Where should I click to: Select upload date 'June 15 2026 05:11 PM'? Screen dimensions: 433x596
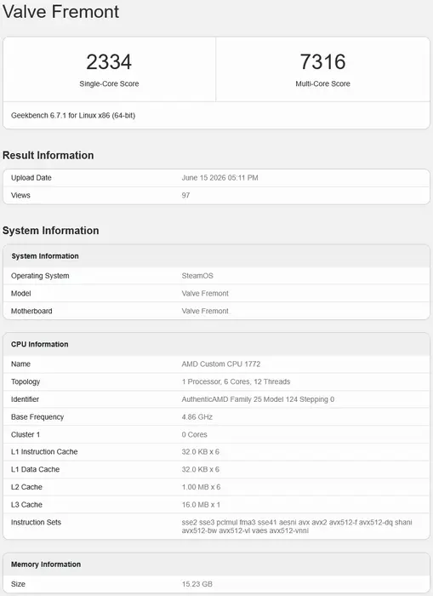[x=220, y=177]
